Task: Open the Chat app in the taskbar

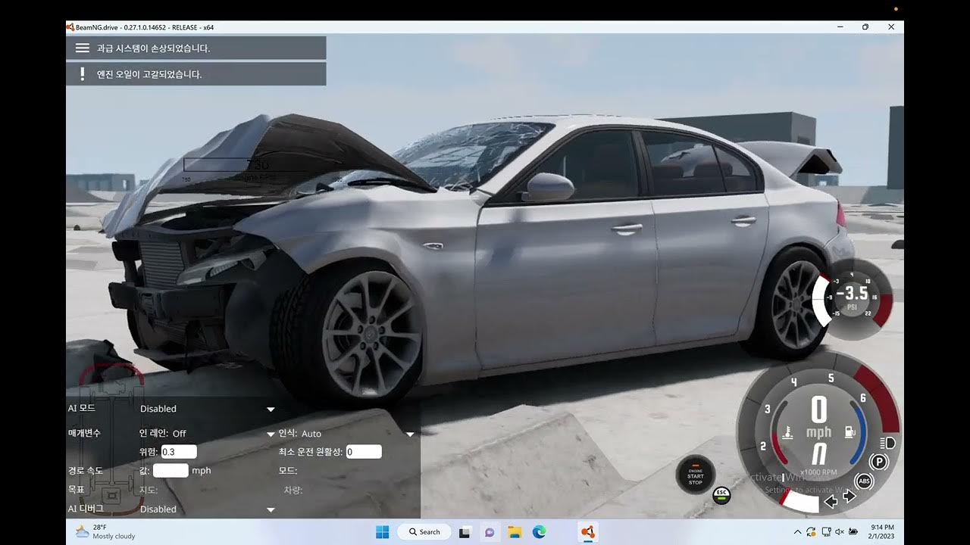Action: pos(490,532)
